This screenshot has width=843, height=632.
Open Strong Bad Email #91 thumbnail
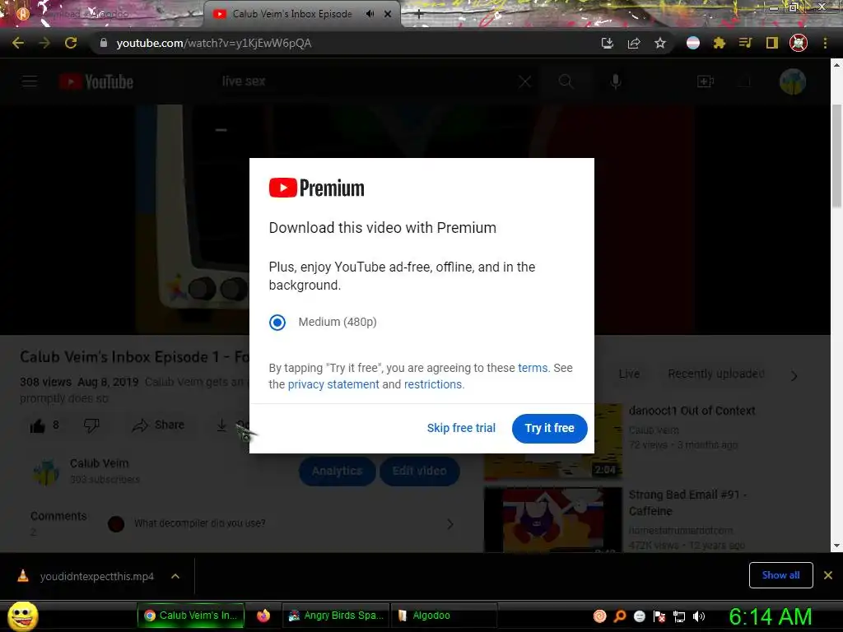pos(553,520)
